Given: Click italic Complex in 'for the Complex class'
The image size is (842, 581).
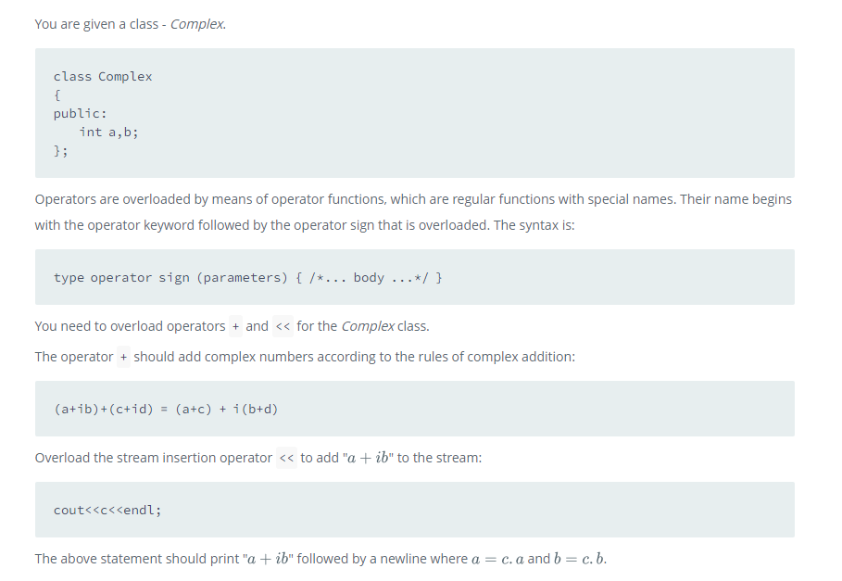Looking at the screenshot, I should pyautogui.click(x=368, y=326).
